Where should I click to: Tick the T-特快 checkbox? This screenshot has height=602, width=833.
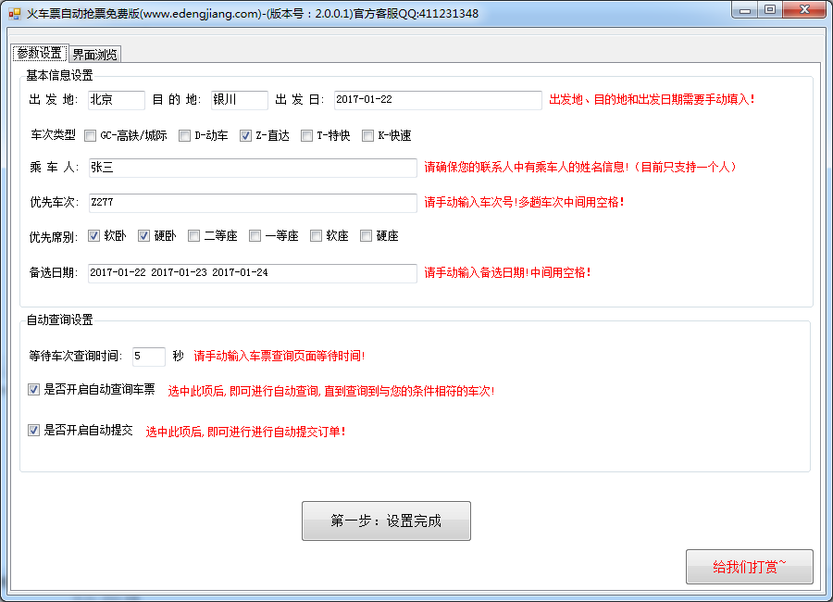[x=307, y=135]
